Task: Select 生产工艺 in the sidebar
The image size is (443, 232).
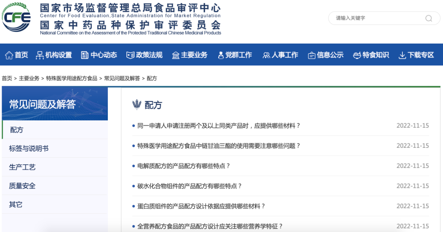Action: (22, 167)
